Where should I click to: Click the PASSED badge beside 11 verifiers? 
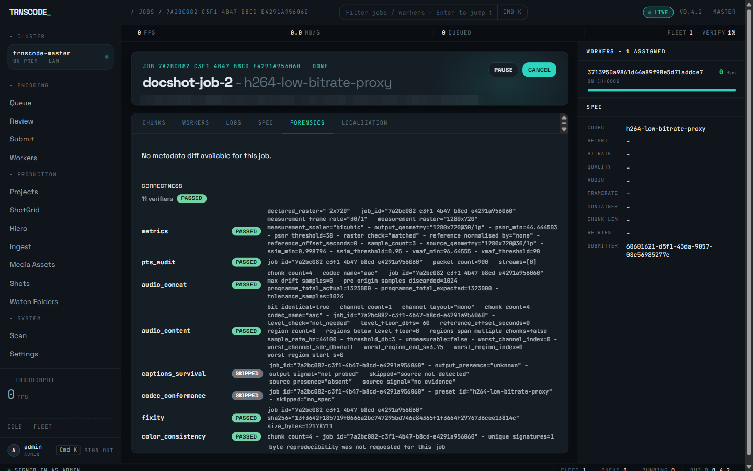(192, 199)
